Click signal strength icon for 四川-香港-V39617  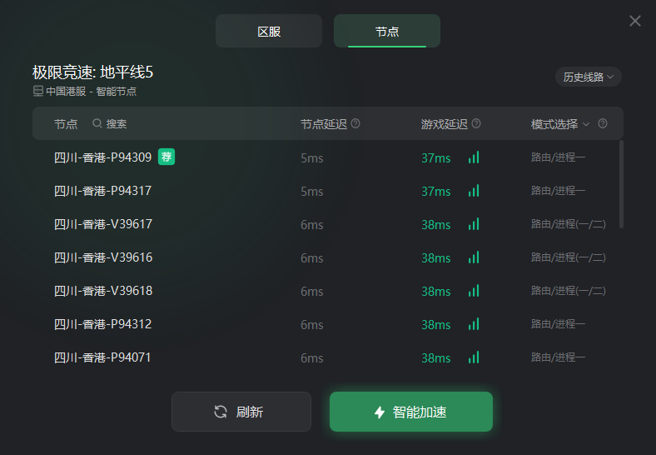pos(474,224)
